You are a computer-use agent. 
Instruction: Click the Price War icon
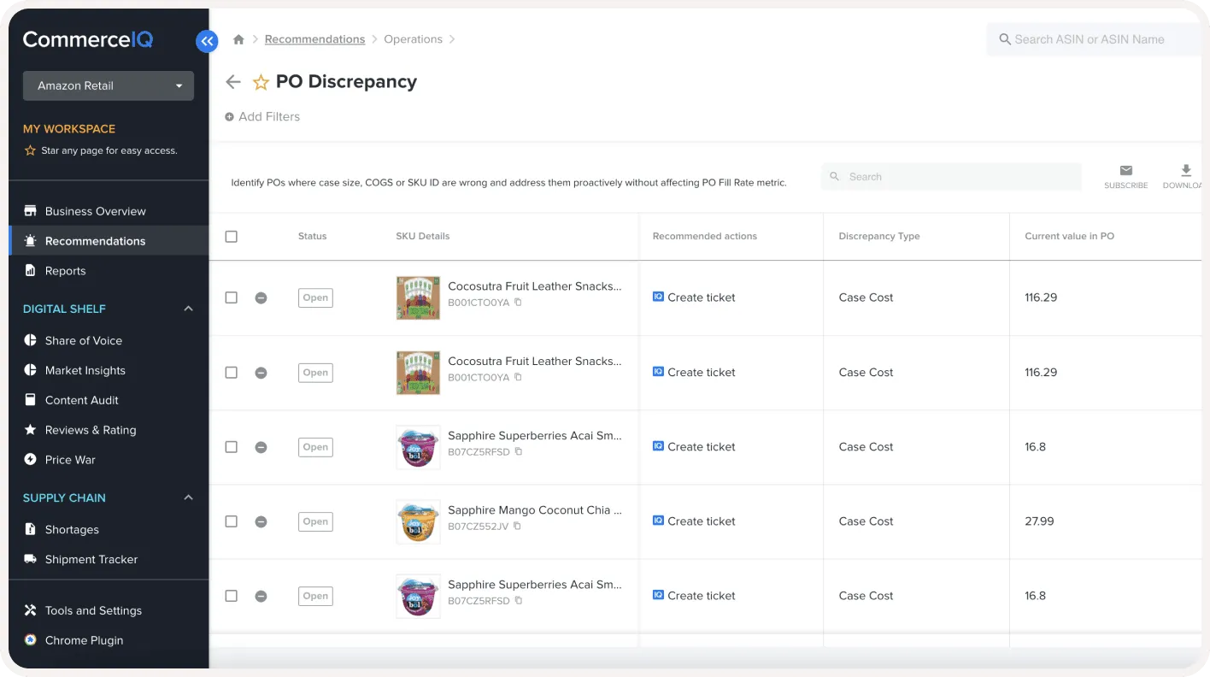tap(31, 460)
